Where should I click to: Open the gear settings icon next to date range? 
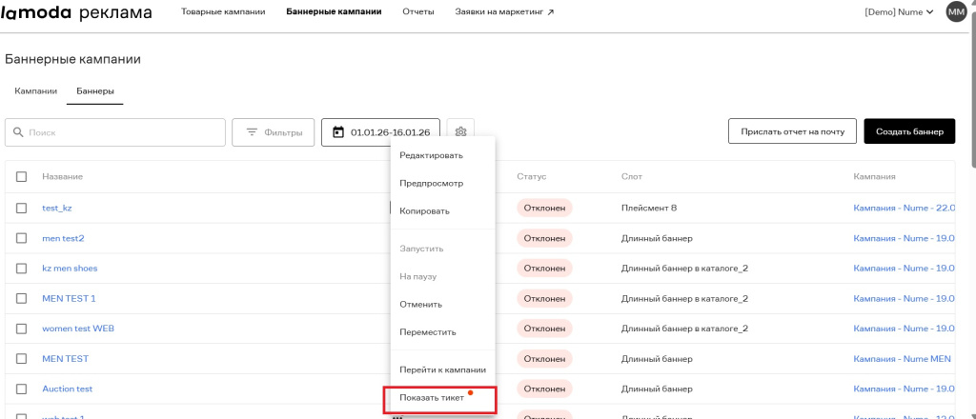[460, 131]
